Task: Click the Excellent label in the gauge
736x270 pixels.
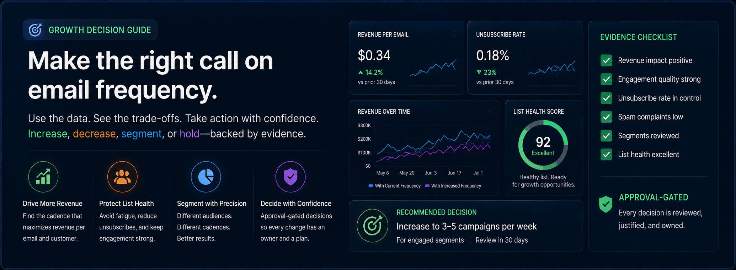Action: click(543, 153)
